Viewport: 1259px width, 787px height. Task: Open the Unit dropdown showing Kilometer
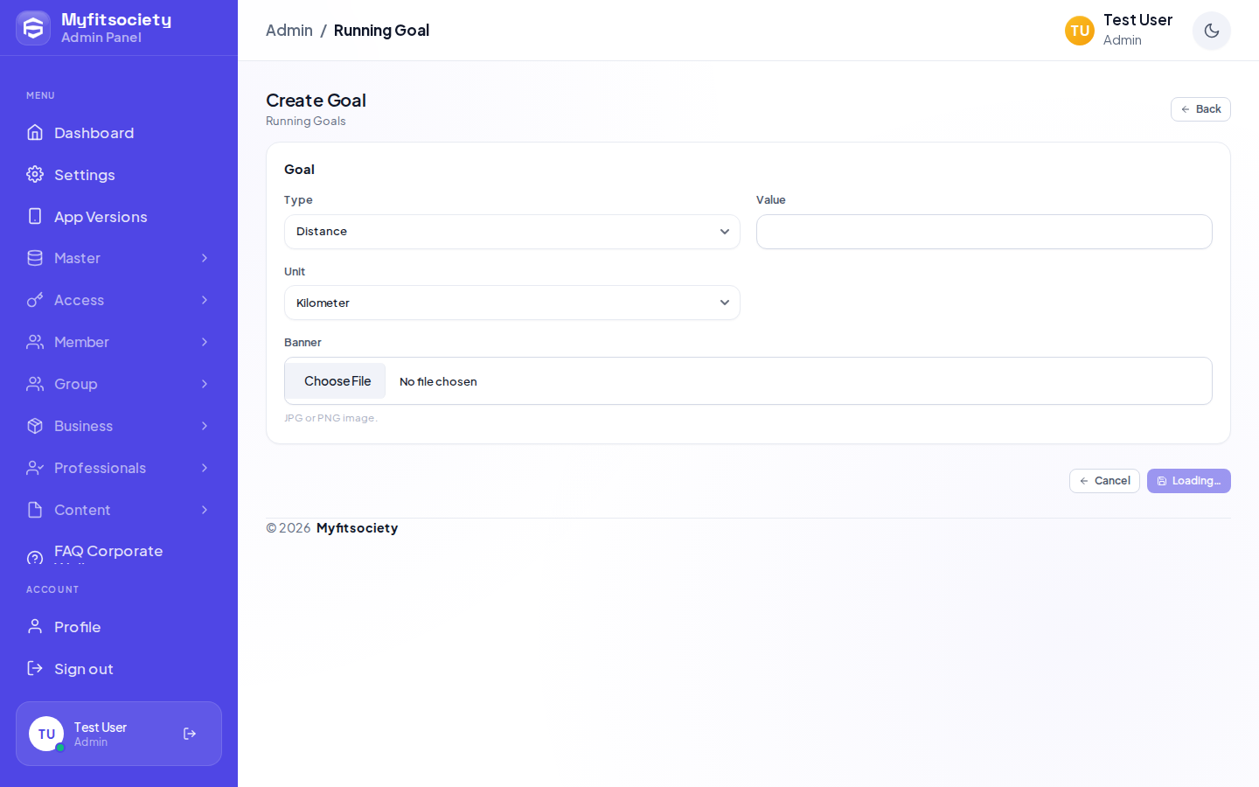pyautogui.click(x=512, y=303)
